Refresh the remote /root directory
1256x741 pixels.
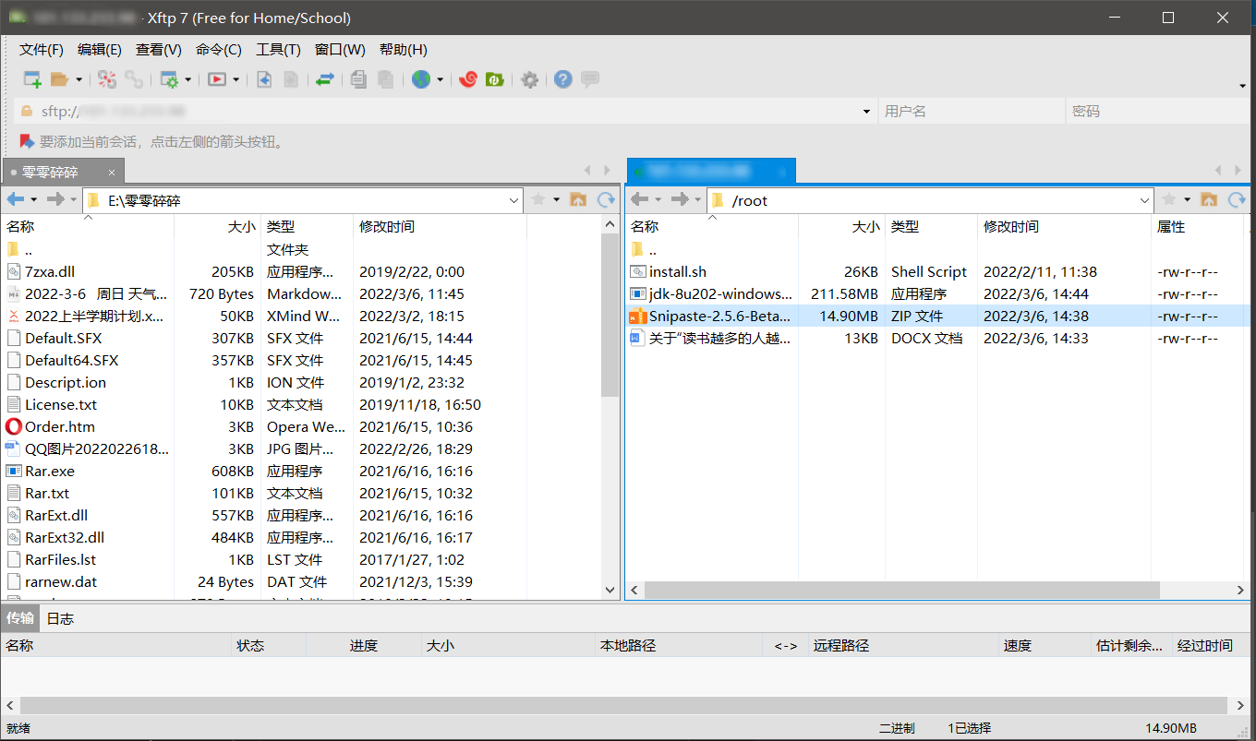(x=1238, y=199)
